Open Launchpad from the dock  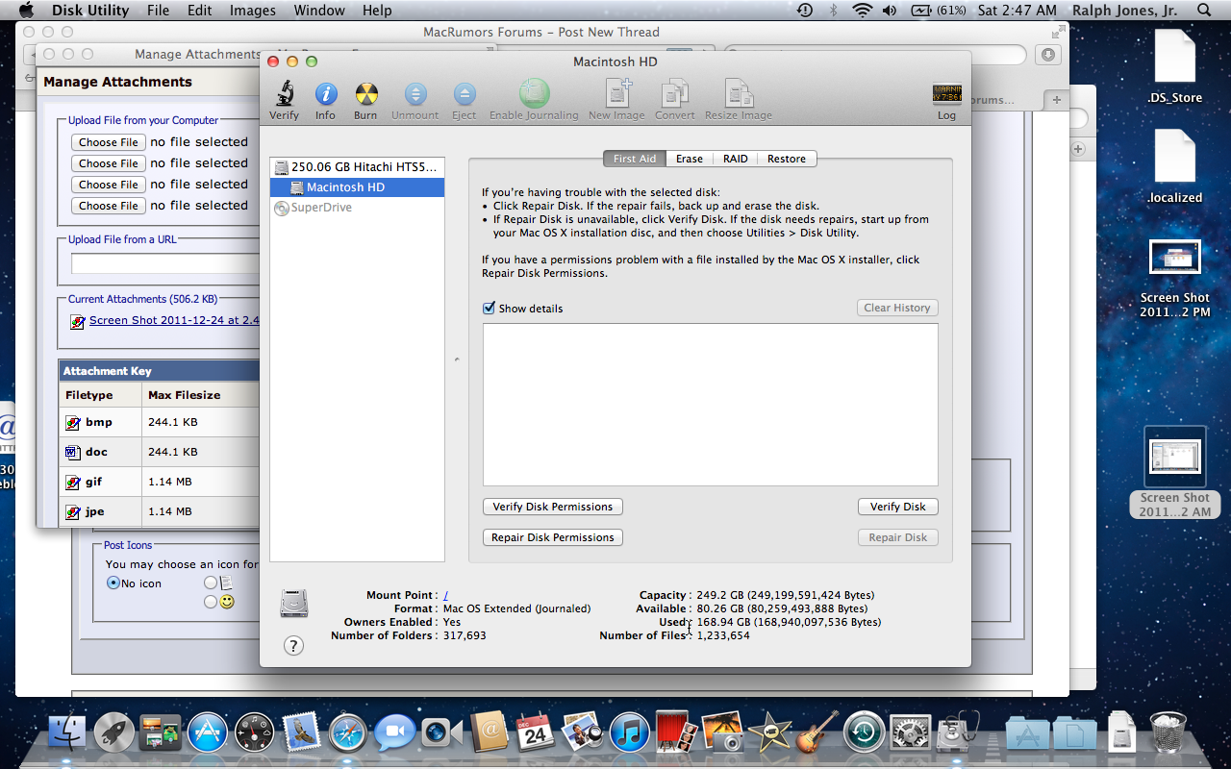(114, 732)
